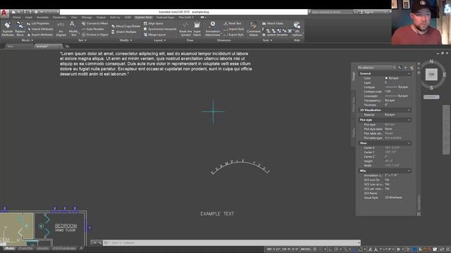Click the Convert to Mtext tool
Screen dimensions: 451x253
coord(95,23)
